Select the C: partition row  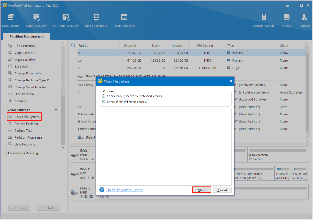(x=79, y=107)
